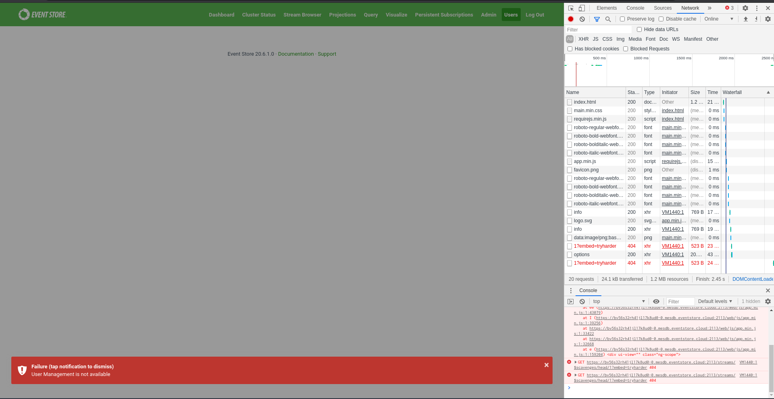The height and width of the screenshot is (399, 774).
Task: Switch to the Sources tab
Action: [x=663, y=8]
